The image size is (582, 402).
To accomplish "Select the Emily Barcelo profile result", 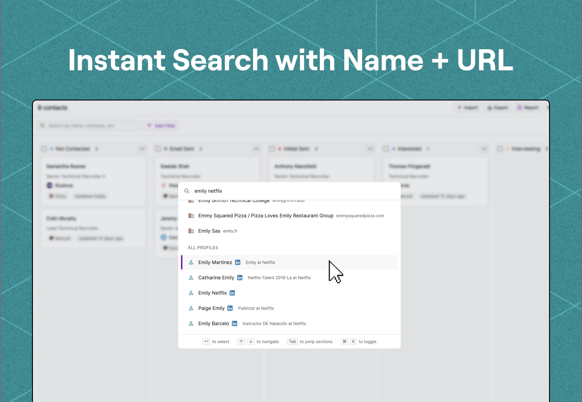I will (214, 324).
